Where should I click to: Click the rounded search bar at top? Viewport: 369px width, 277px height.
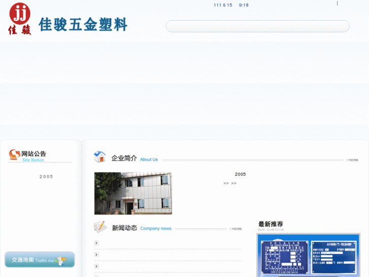(257, 26)
